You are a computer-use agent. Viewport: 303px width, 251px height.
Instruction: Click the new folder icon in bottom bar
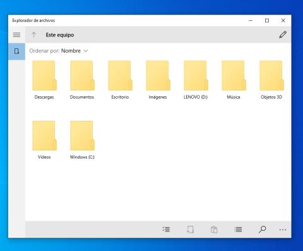pos(190,230)
